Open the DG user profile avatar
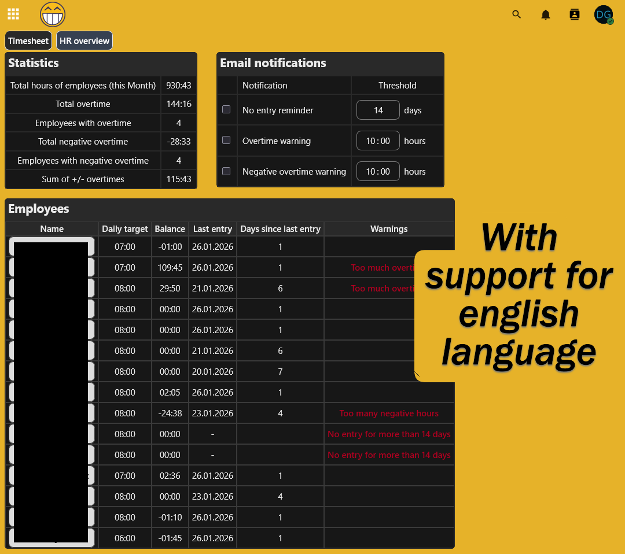 604,14
